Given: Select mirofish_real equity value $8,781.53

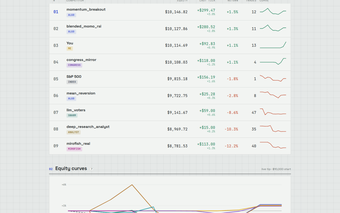Looking at the screenshot, I should pyautogui.click(x=177, y=146).
